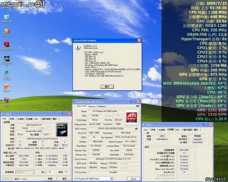Click the ATI CrossFire 'Disabled' field
Image resolution: width=228 pixels, height=182 pixels.
113,172
